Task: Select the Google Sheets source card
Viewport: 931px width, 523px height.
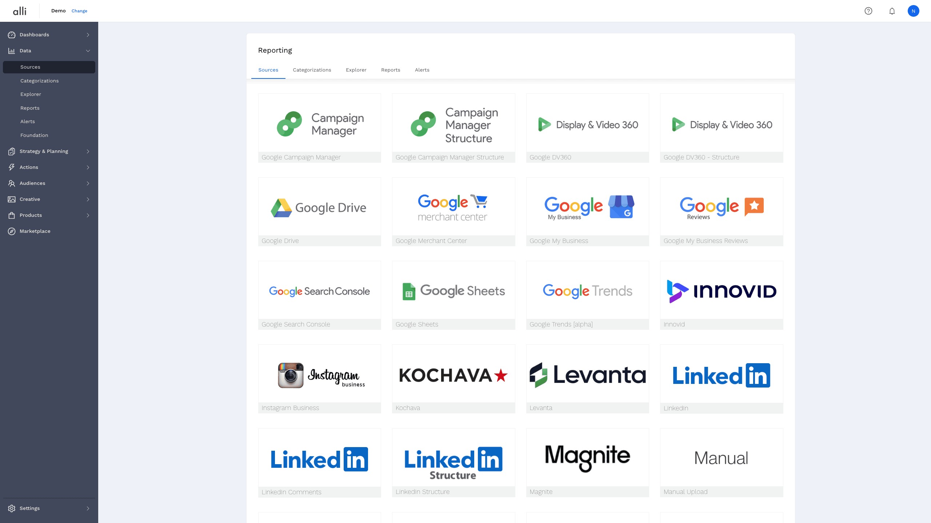Action: pyautogui.click(x=453, y=295)
